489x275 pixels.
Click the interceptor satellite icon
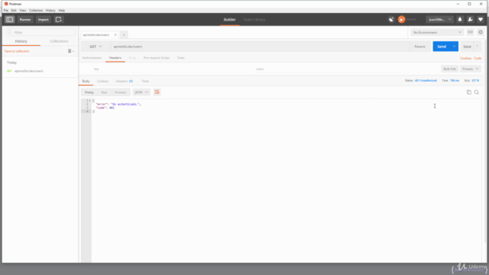[x=391, y=19]
